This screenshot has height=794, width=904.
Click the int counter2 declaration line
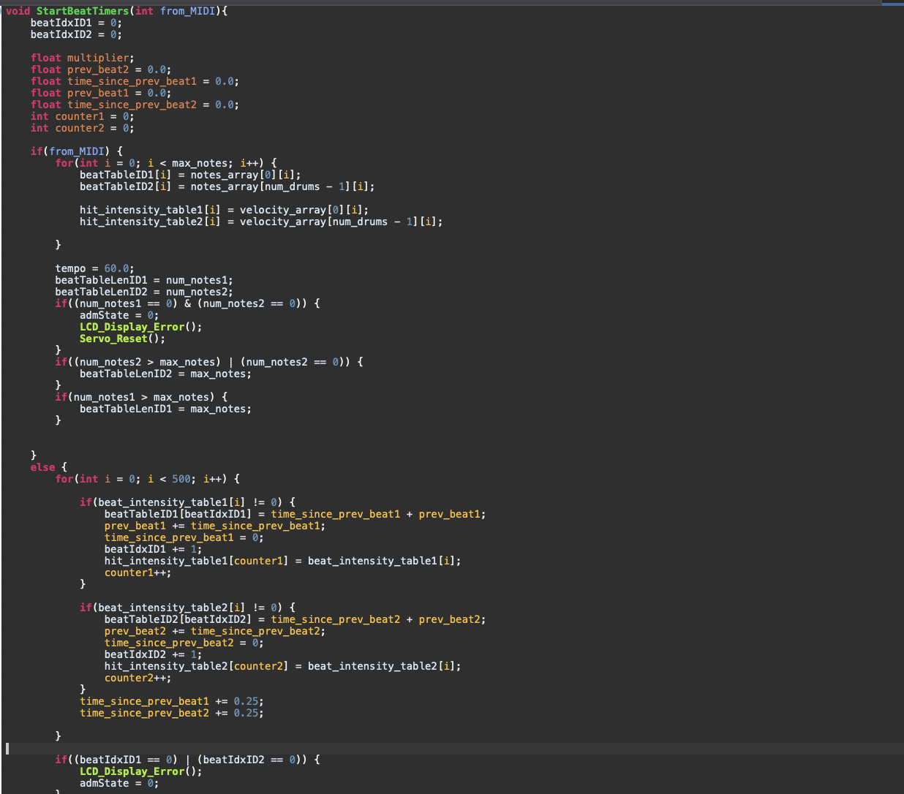pyautogui.click(x=82, y=128)
